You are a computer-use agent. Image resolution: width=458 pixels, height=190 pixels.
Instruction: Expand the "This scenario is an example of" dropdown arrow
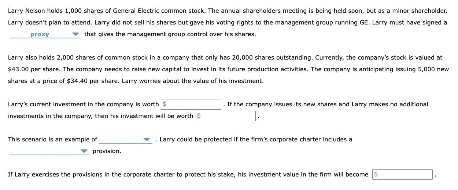[147, 140]
